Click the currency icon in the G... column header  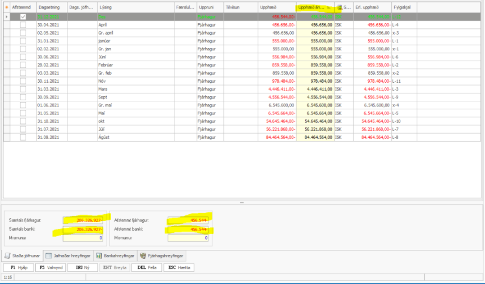340,7
